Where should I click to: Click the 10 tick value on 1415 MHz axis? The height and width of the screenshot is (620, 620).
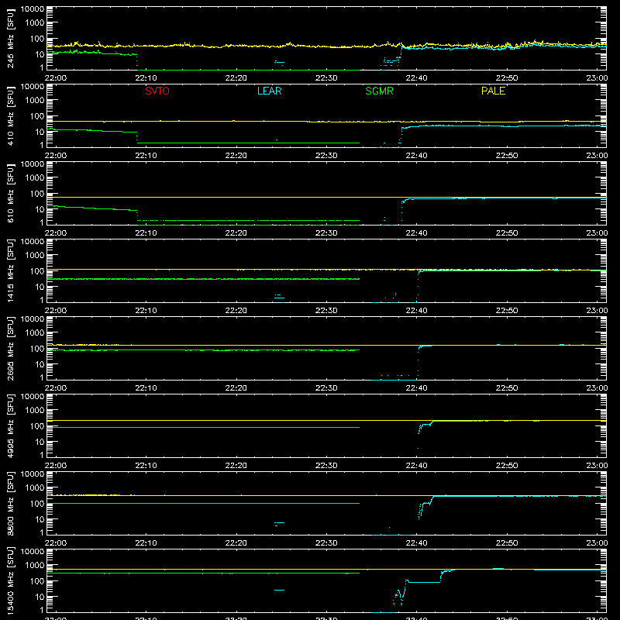(40, 287)
